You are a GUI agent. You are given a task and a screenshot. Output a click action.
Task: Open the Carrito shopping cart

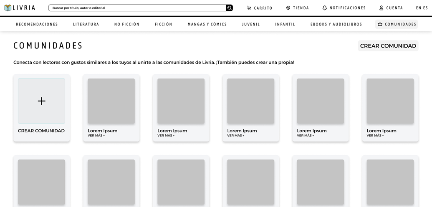click(260, 8)
